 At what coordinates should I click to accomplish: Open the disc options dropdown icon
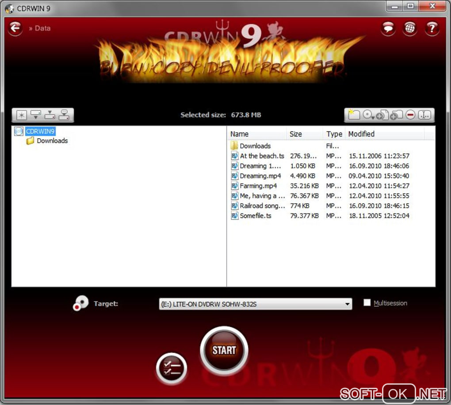click(368, 115)
